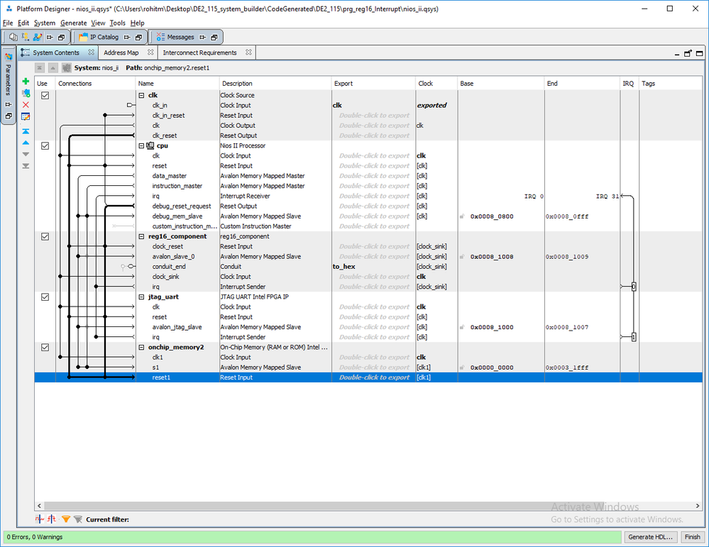Uncheck the Use checkbox for cpu
Viewport: 709px width, 547px height.
point(45,145)
